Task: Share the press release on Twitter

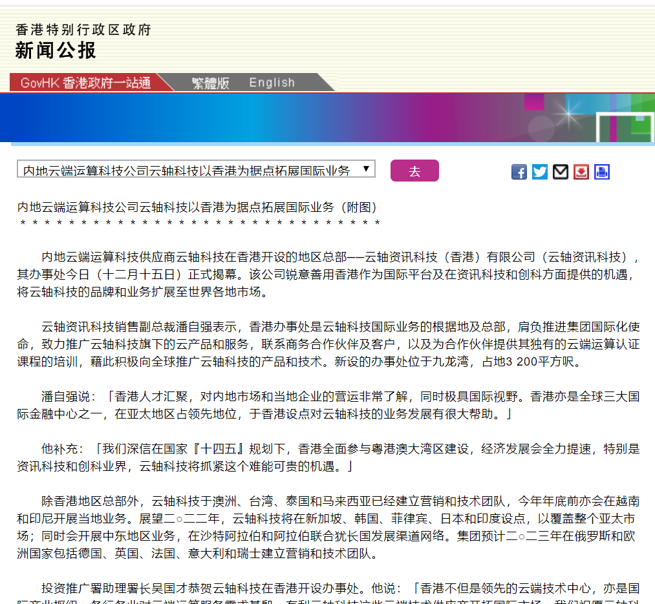Action: [x=540, y=172]
